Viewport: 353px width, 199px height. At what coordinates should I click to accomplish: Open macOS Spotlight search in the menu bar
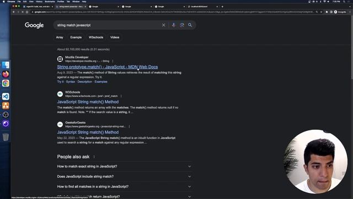pos(344,1)
